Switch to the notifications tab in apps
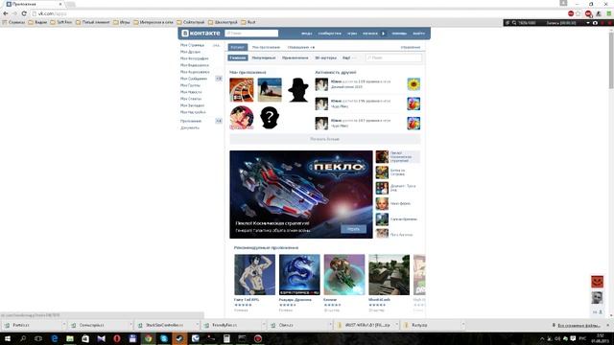 click(x=300, y=47)
